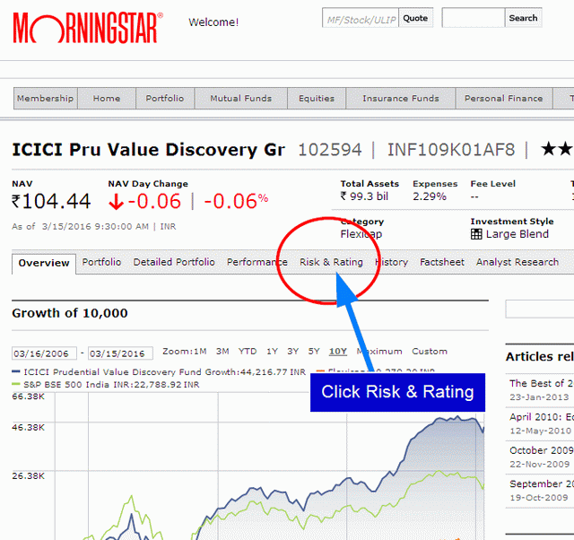Go to the Equities navigation menu item
The width and height of the screenshot is (574, 540).
(x=317, y=99)
